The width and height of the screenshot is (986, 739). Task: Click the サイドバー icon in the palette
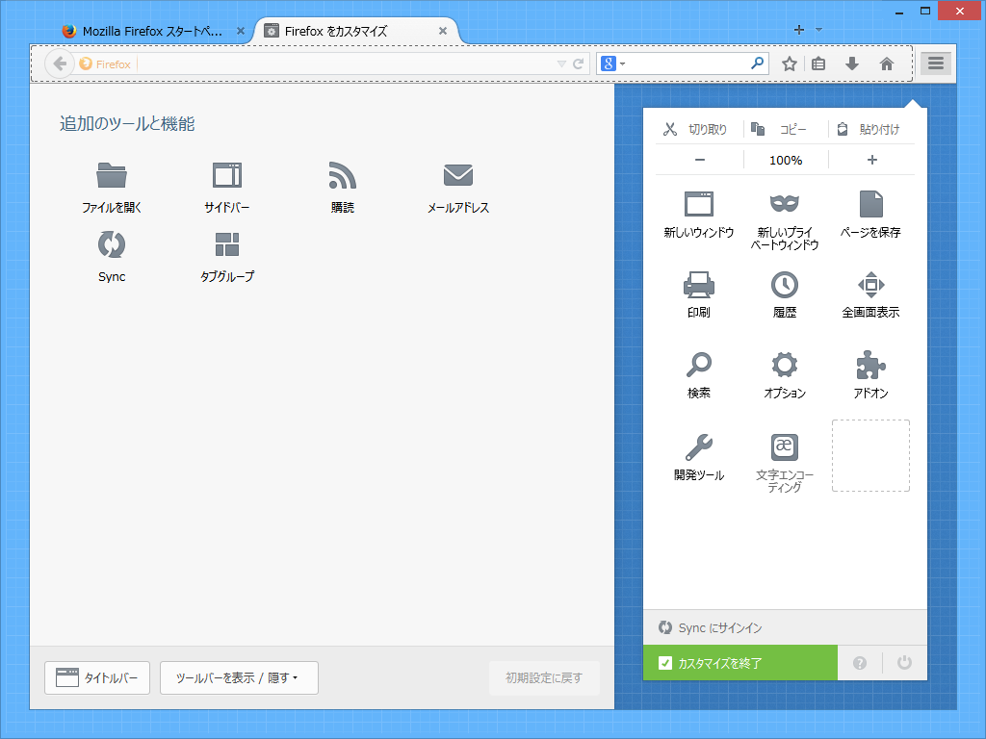pyautogui.click(x=226, y=175)
